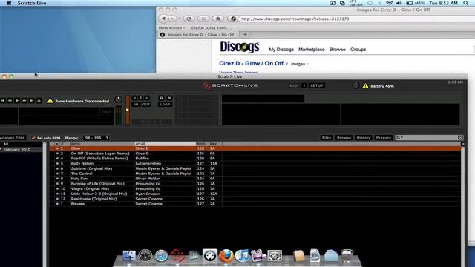The width and height of the screenshot is (475, 267).
Task: Click the Finder icon in the Dock
Action: pyautogui.click(x=129, y=256)
